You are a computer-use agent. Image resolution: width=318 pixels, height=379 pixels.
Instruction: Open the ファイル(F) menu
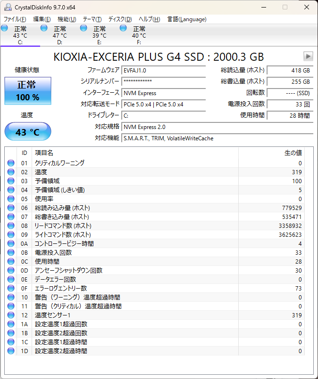15,19
